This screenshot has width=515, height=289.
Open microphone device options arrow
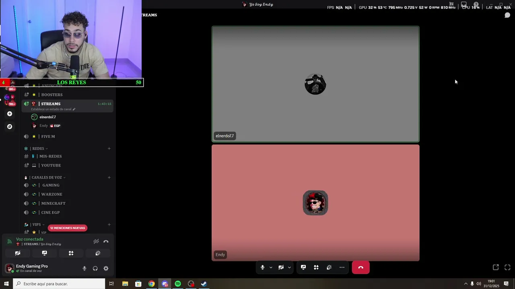pos(271,267)
